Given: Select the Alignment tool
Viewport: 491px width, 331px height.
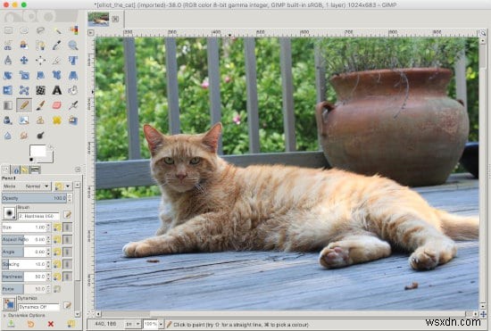Looking at the screenshot, I should pos(40,61).
